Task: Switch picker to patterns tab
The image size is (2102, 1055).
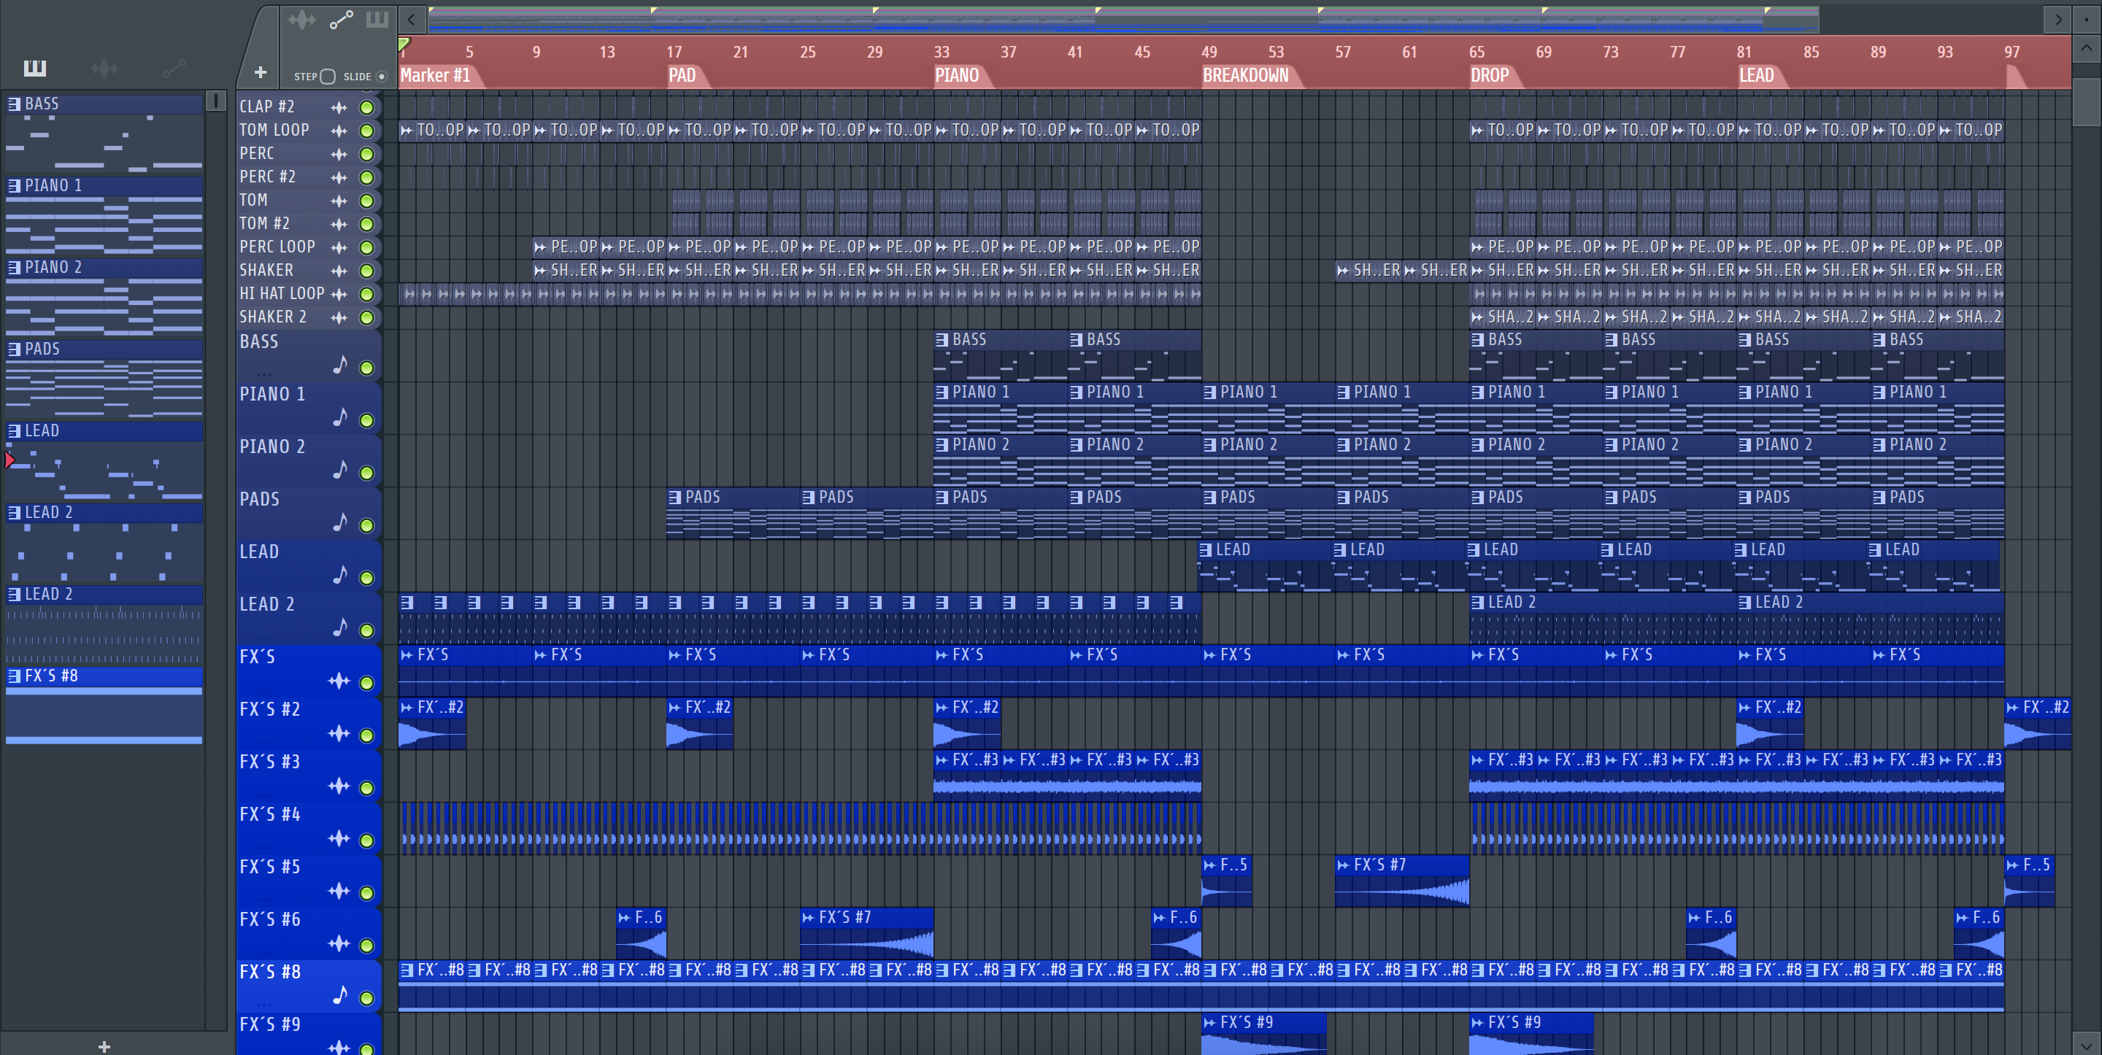Action: coord(34,68)
